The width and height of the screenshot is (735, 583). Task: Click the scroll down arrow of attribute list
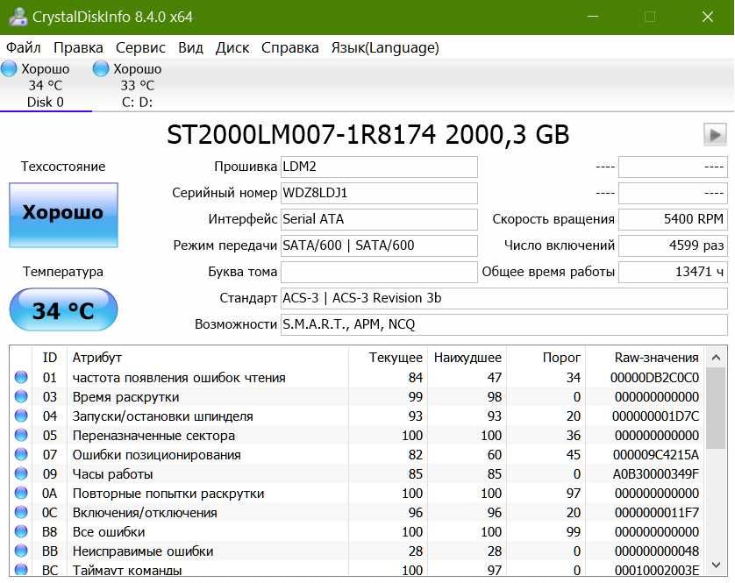tap(716, 565)
